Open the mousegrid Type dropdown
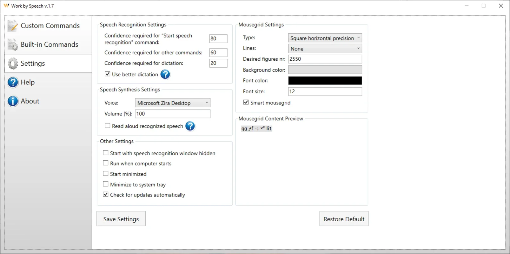 tap(325, 38)
